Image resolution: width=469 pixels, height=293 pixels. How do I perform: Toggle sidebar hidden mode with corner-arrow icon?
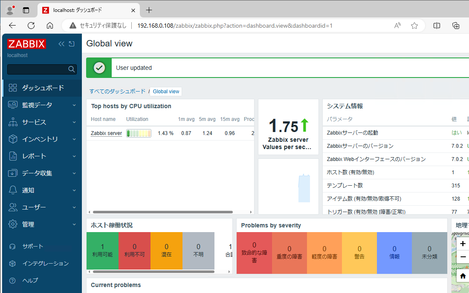point(71,43)
